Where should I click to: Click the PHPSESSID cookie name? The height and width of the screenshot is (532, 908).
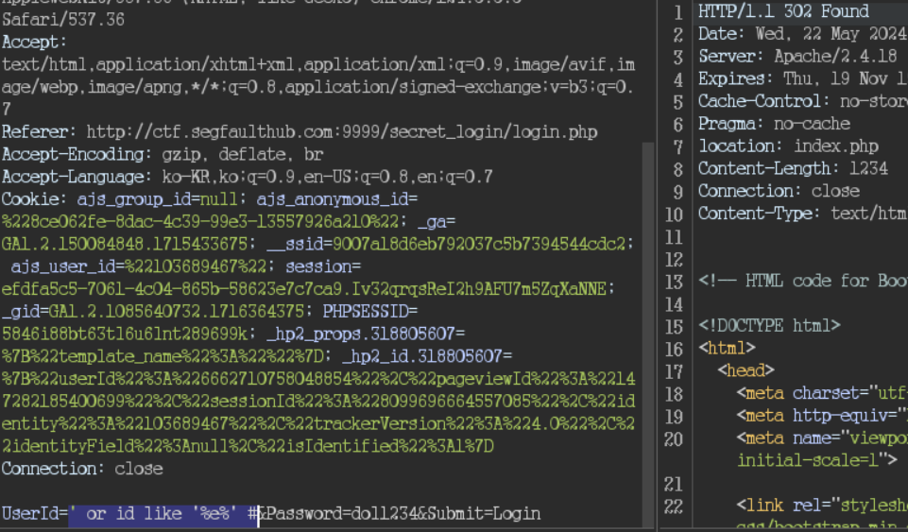[366, 312]
